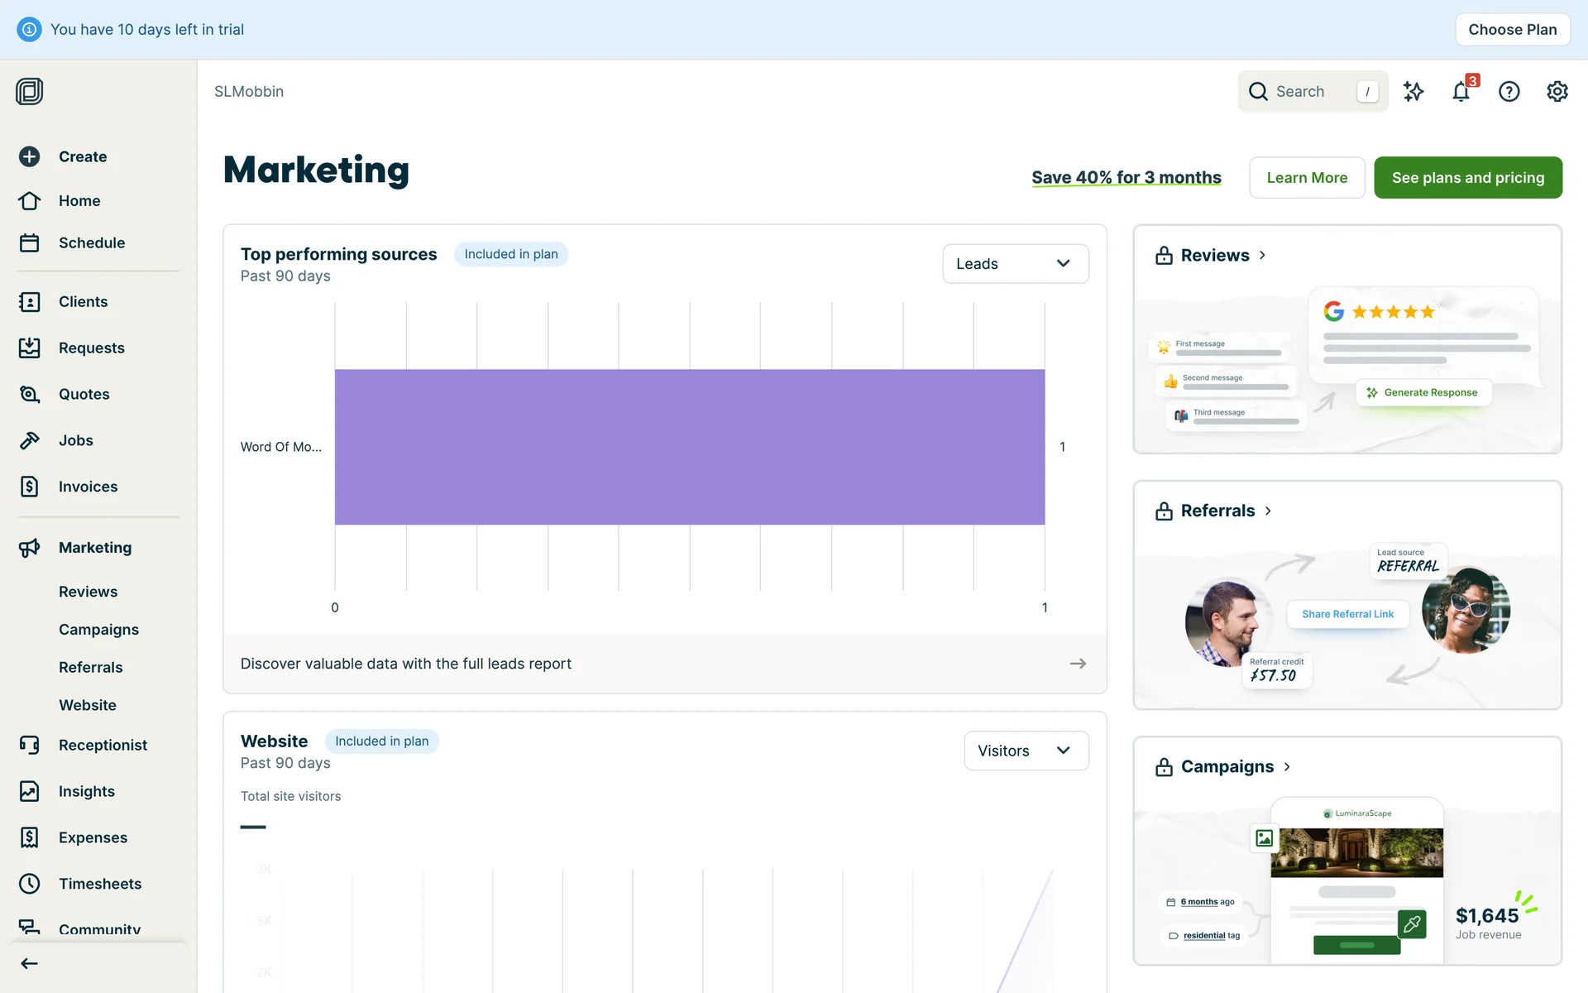Screen dimensions: 1588x993
Task: Click the purple Word Of Mouth bar
Action: click(x=689, y=447)
